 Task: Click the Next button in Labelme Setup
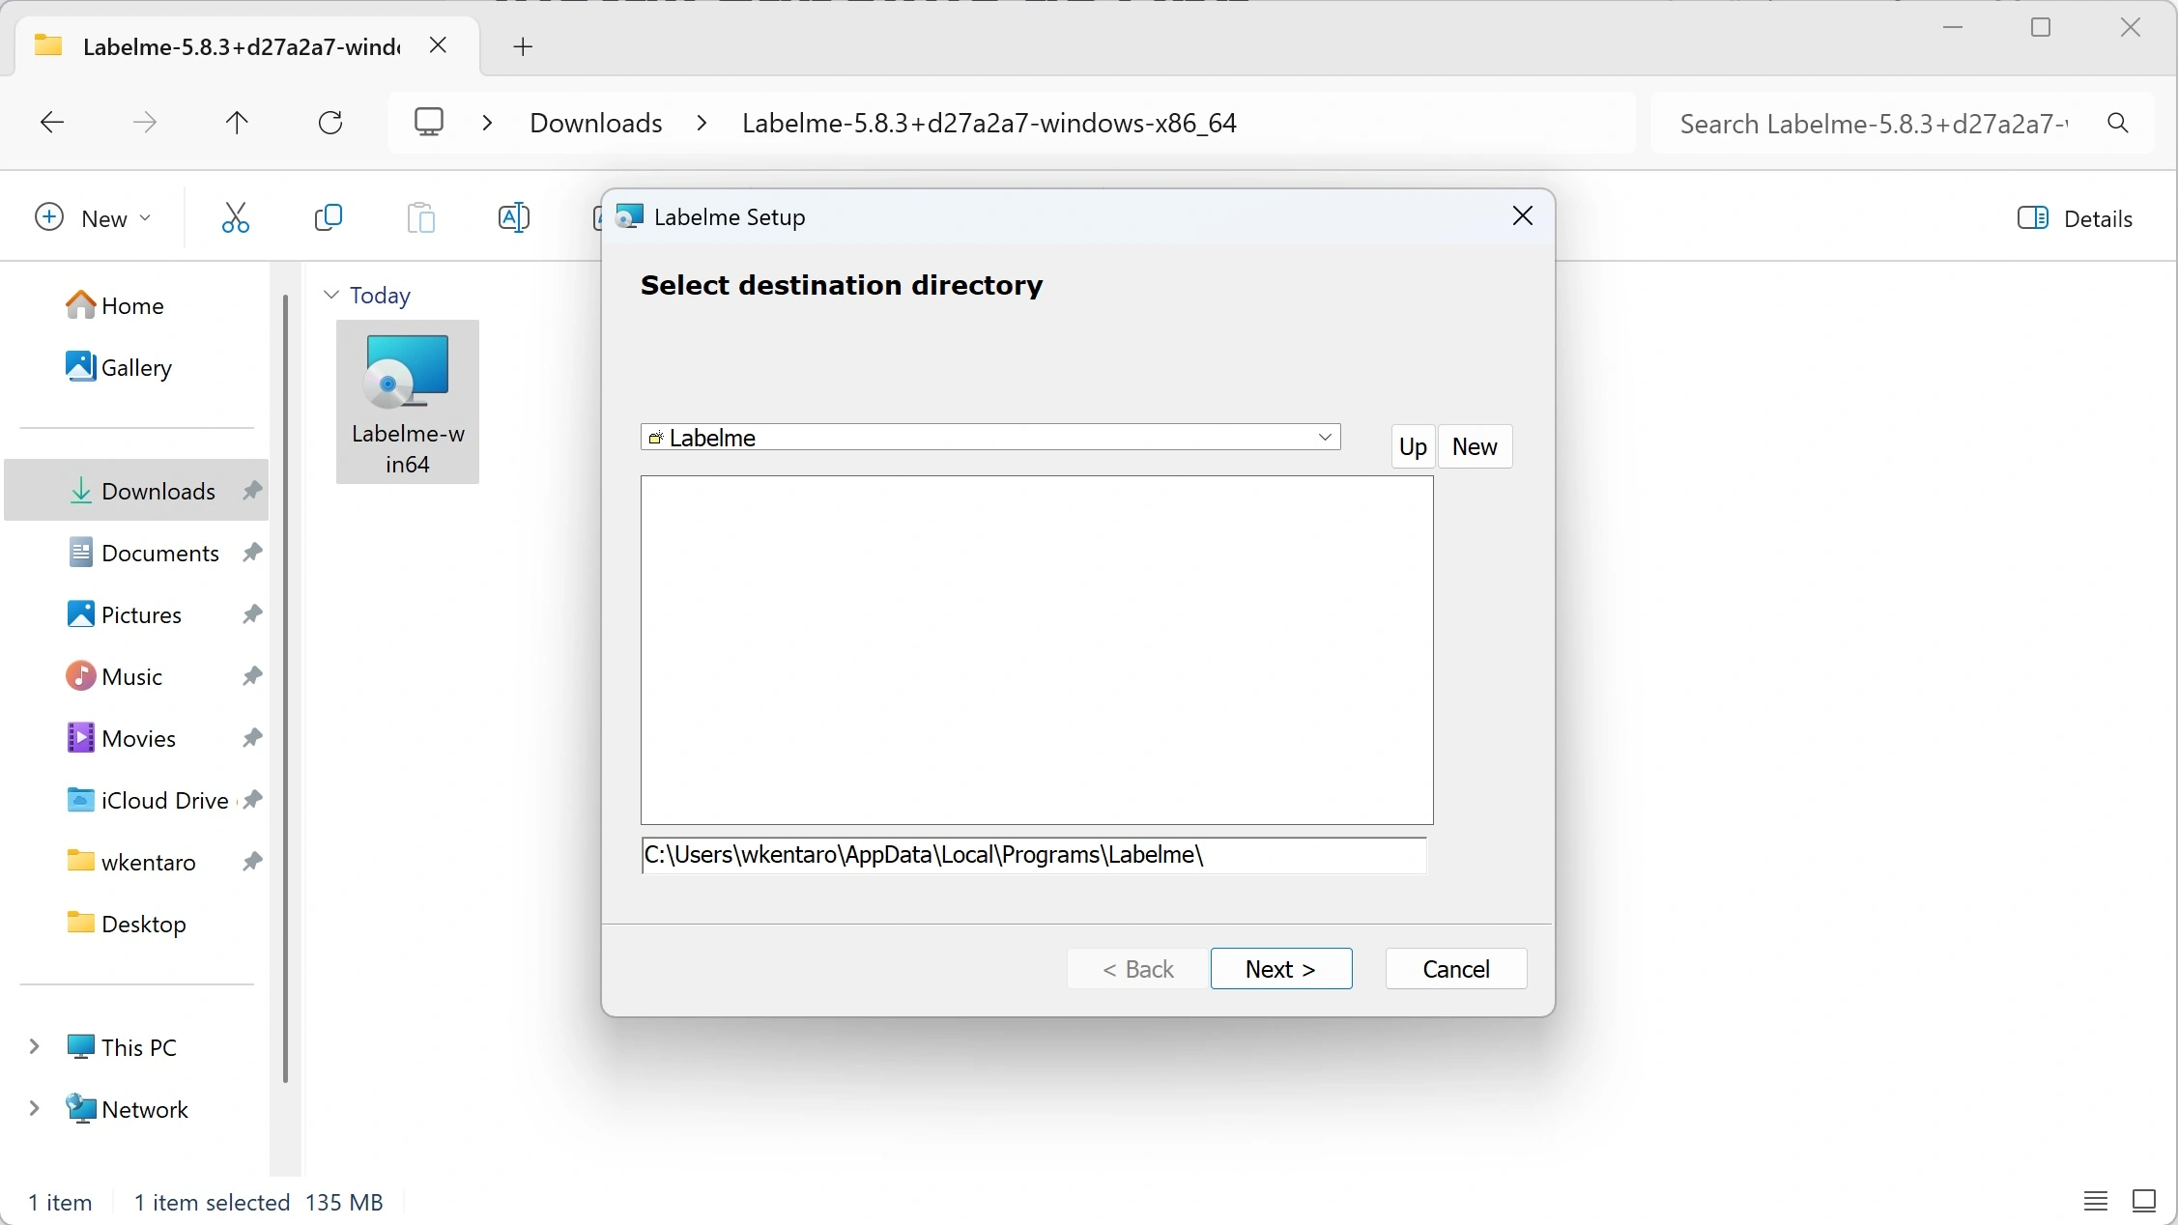pyautogui.click(x=1281, y=969)
